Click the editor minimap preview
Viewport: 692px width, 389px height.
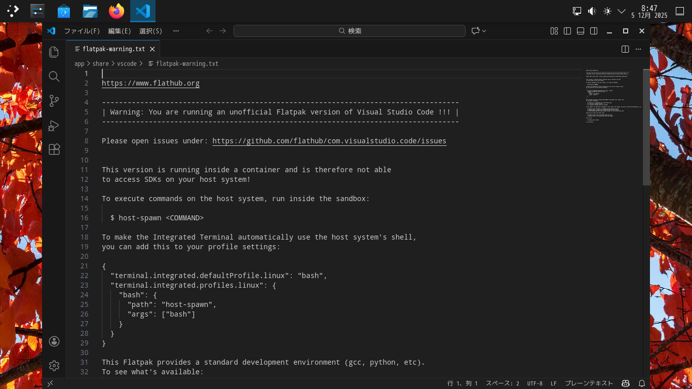[613, 96]
